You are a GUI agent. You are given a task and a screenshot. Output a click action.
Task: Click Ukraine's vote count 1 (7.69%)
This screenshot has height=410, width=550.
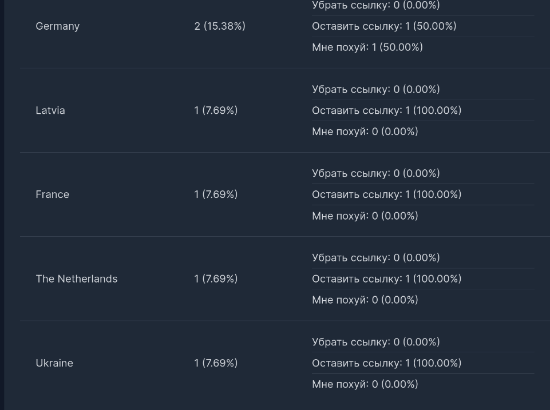click(x=216, y=363)
